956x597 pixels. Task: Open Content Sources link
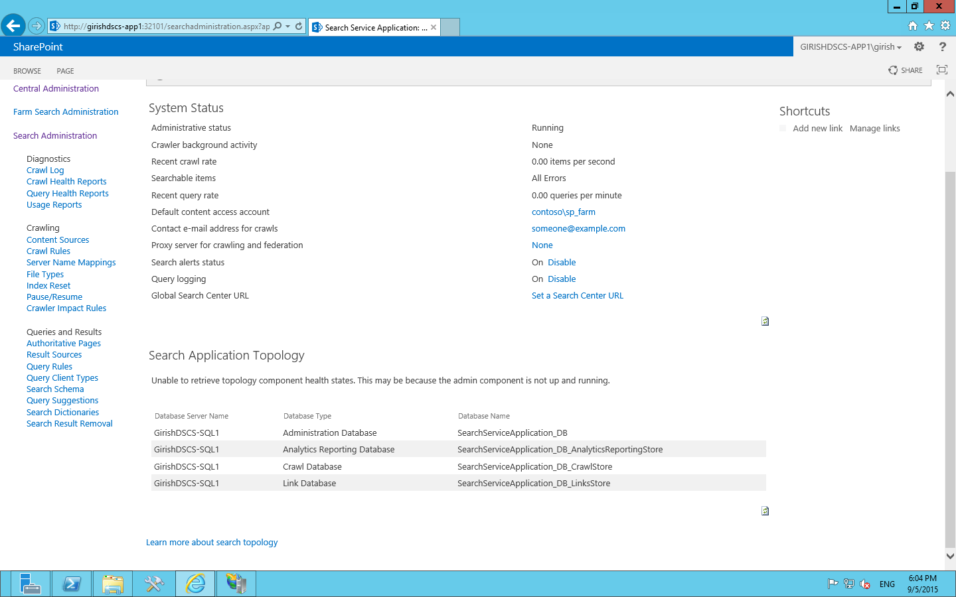point(58,239)
